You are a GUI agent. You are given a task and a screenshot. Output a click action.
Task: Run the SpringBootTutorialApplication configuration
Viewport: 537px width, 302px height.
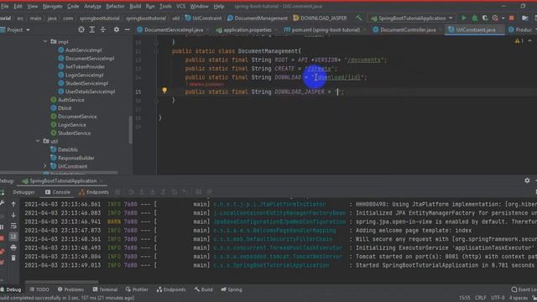[463, 18]
